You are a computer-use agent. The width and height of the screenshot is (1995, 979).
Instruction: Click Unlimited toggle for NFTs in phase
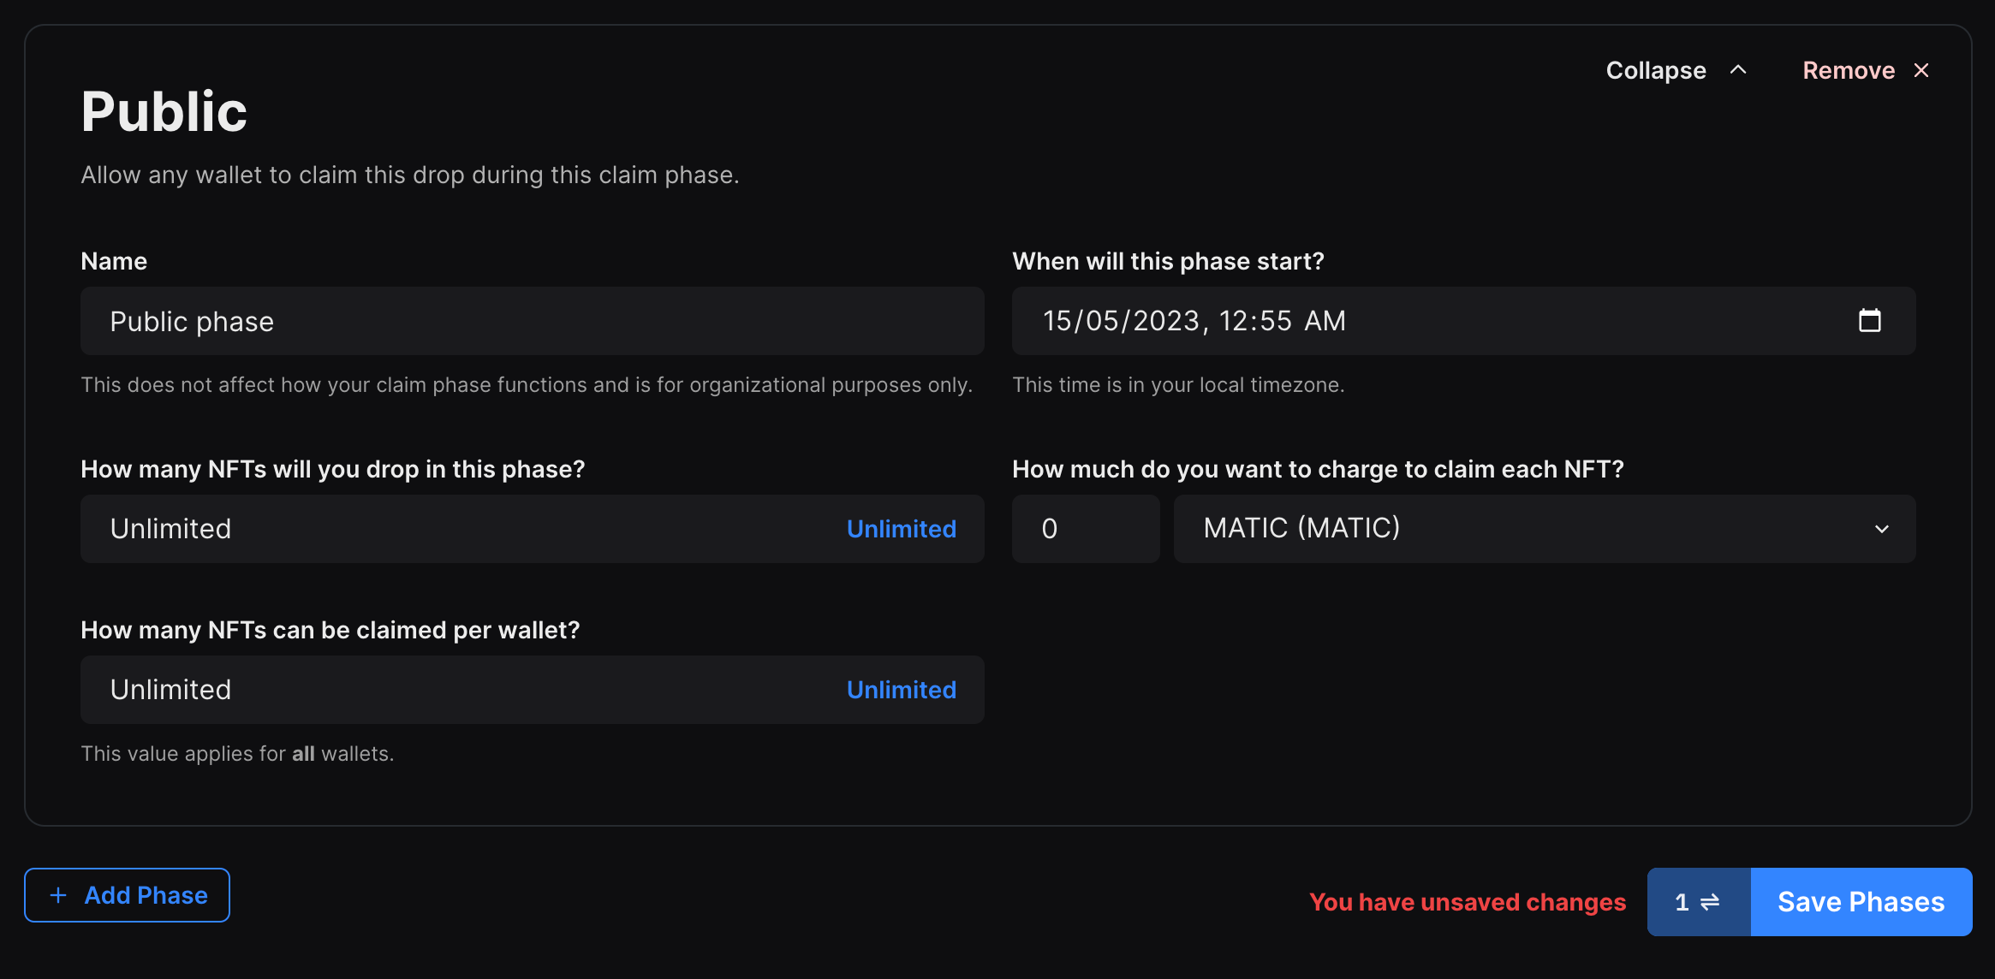point(901,528)
